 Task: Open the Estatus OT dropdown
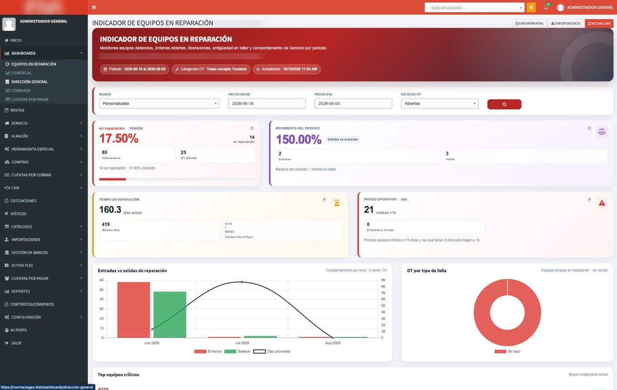pos(439,103)
